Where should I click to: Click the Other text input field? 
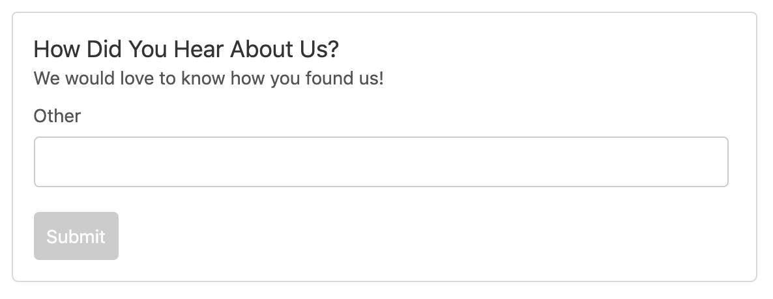tap(381, 162)
